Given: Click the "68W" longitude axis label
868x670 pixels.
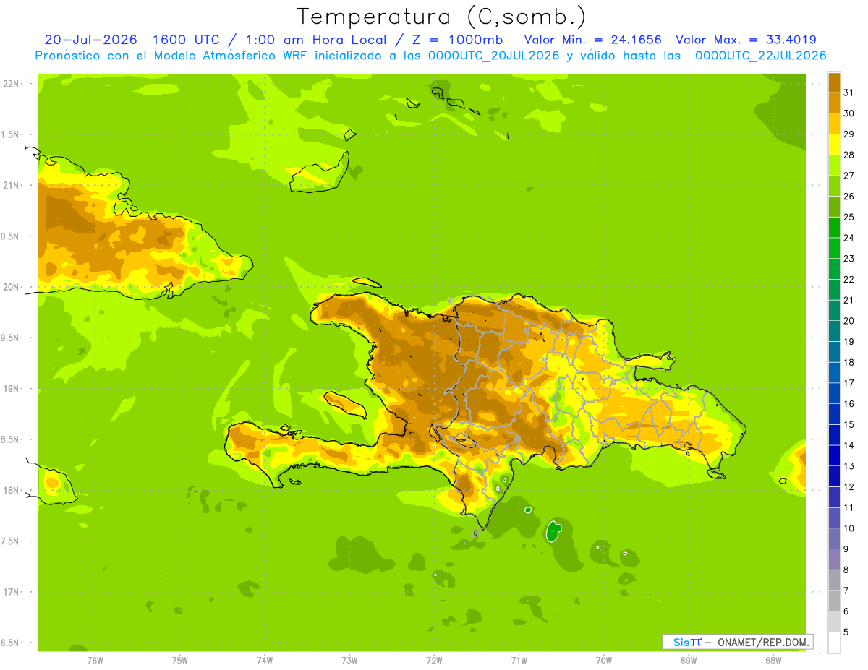Looking at the screenshot, I should click(773, 661).
